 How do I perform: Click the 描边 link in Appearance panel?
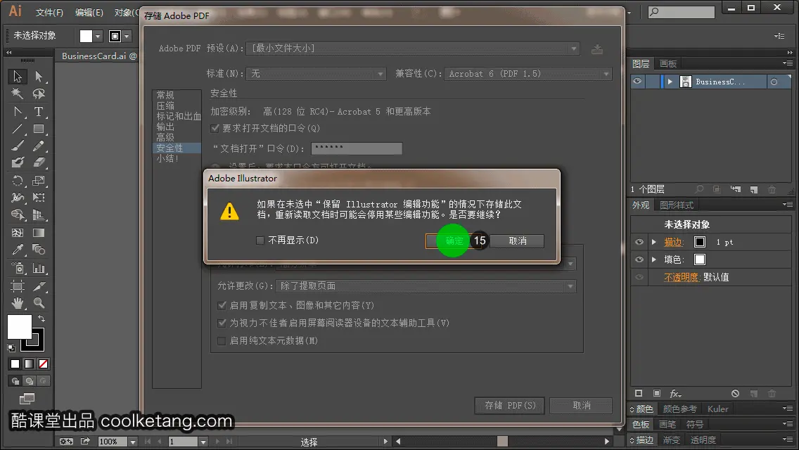click(x=672, y=242)
